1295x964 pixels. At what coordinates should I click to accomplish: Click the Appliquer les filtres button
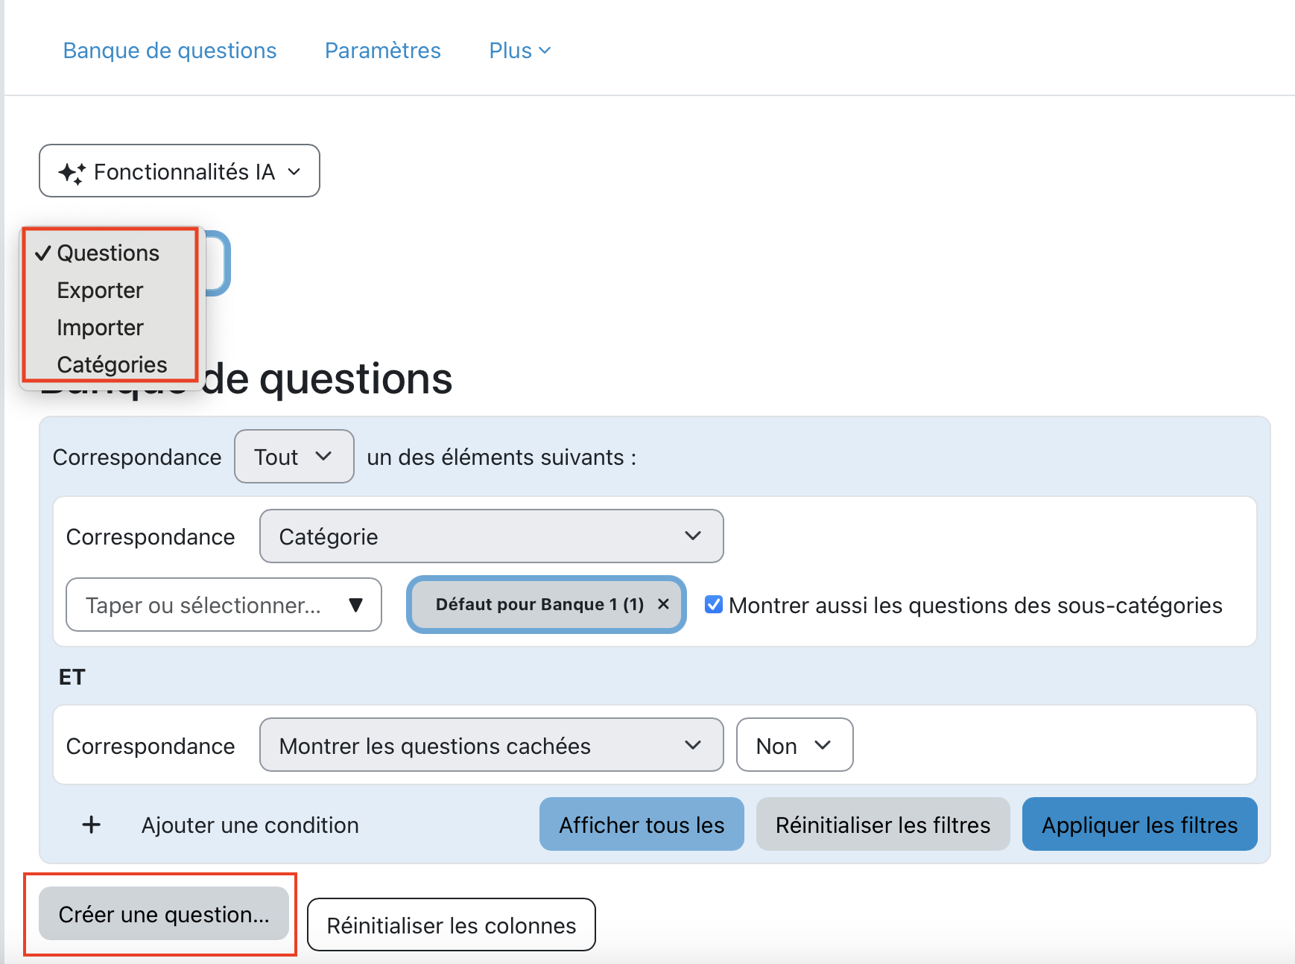click(1139, 824)
